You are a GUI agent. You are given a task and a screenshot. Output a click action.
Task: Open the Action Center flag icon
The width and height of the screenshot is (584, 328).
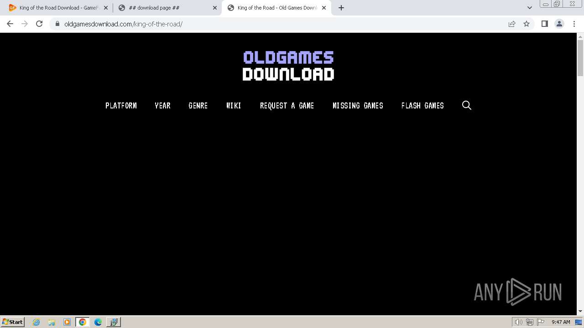tap(541, 322)
